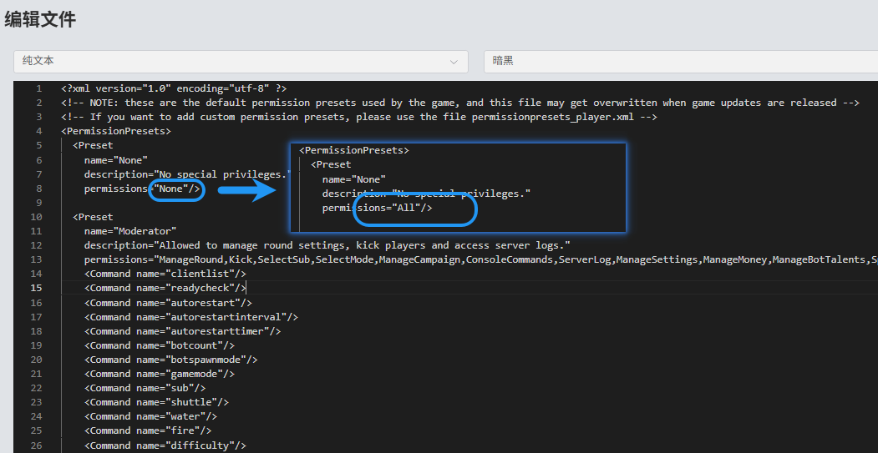Click the Command name="autorestart" line
Viewport: 878px width, 453px height.
tap(167, 303)
